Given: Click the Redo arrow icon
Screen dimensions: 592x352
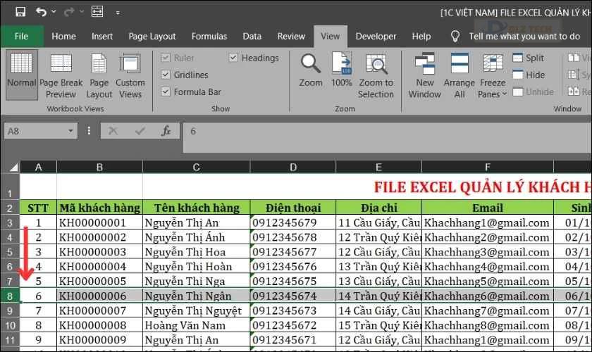Looking at the screenshot, I should [x=69, y=12].
